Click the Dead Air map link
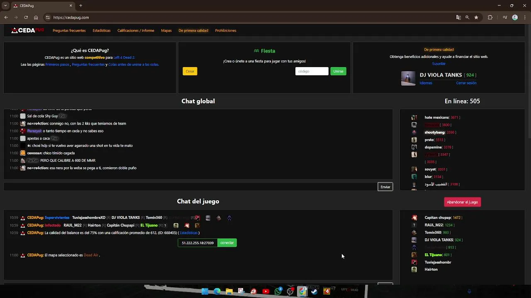The width and height of the screenshot is (531, 298). coord(91,255)
